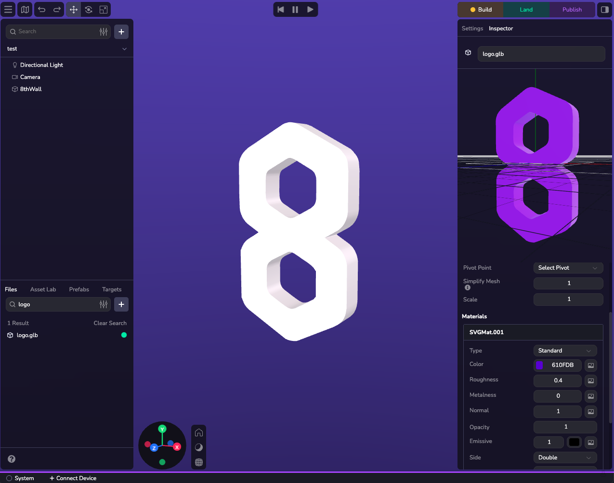The width and height of the screenshot is (614, 483).
Task: Open the help question mark icon
Action: (12, 459)
